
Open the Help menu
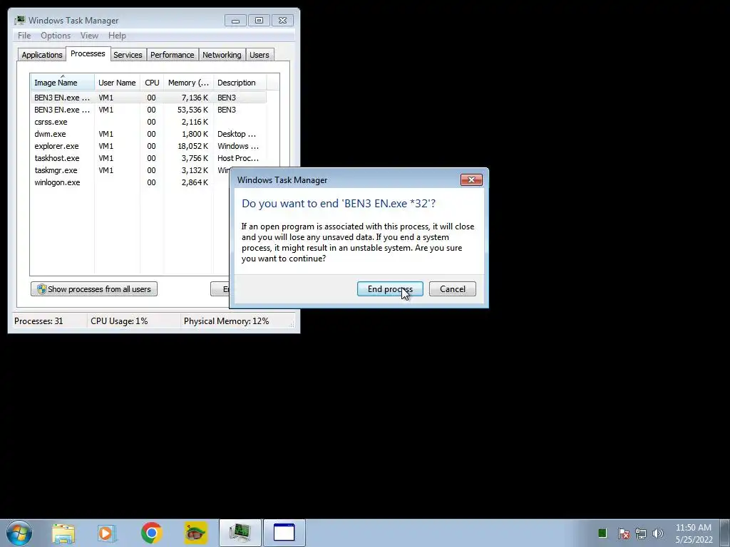point(117,36)
